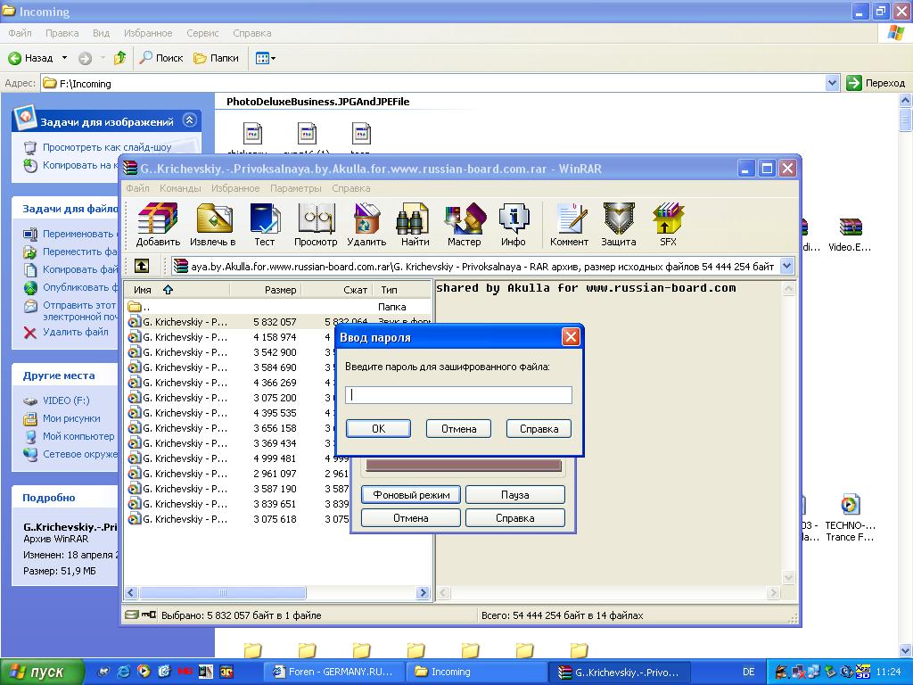
Task: Open WinRAR's Избранное menu
Action: tap(235, 188)
